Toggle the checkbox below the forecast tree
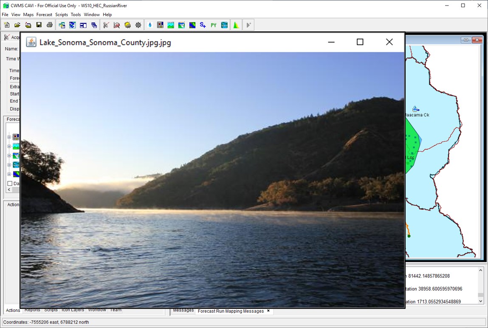Image resolution: width=488 pixels, height=328 pixels. pos(10,184)
